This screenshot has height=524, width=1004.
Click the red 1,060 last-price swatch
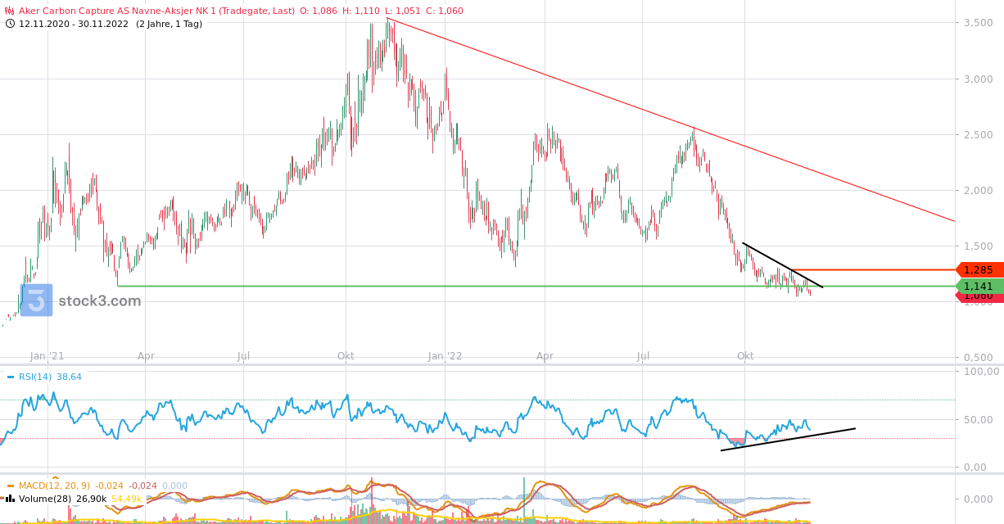(x=979, y=296)
